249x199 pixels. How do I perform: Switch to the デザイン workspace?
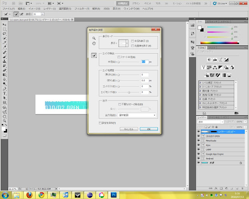tap(136, 3)
